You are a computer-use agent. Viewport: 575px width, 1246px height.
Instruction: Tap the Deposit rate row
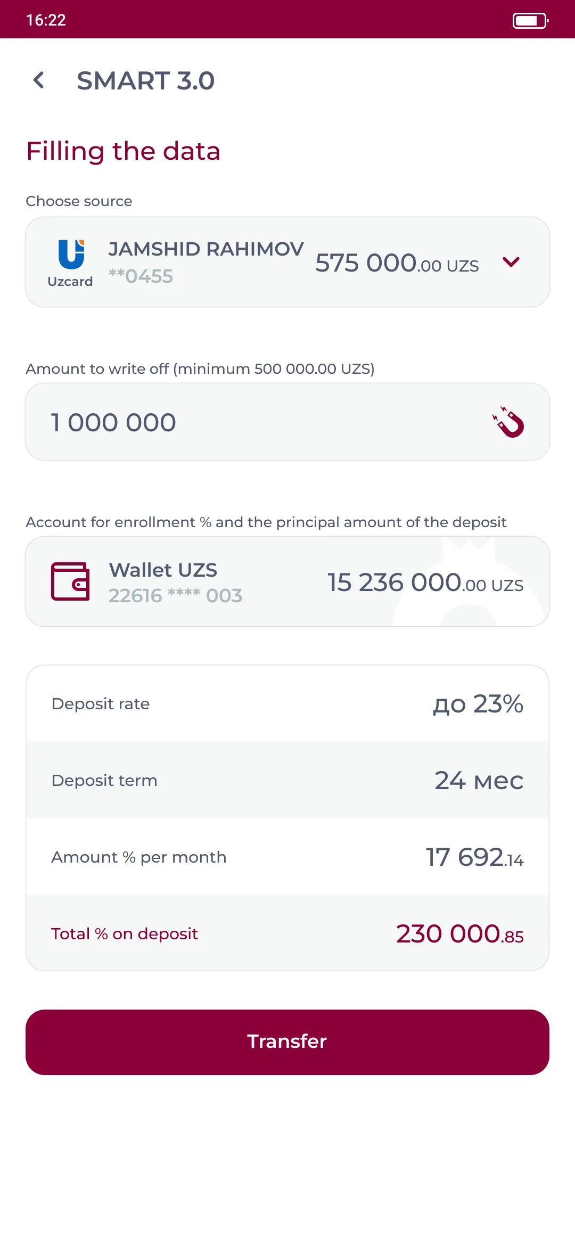pyautogui.click(x=287, y=704)
